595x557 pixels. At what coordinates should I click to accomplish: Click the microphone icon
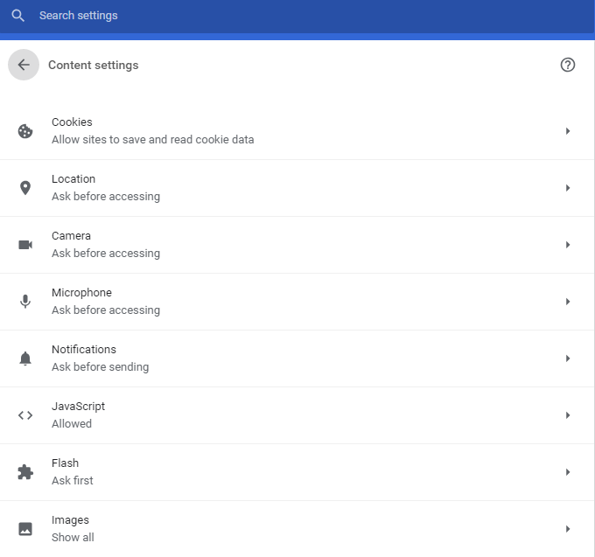[x=25, y=302]
